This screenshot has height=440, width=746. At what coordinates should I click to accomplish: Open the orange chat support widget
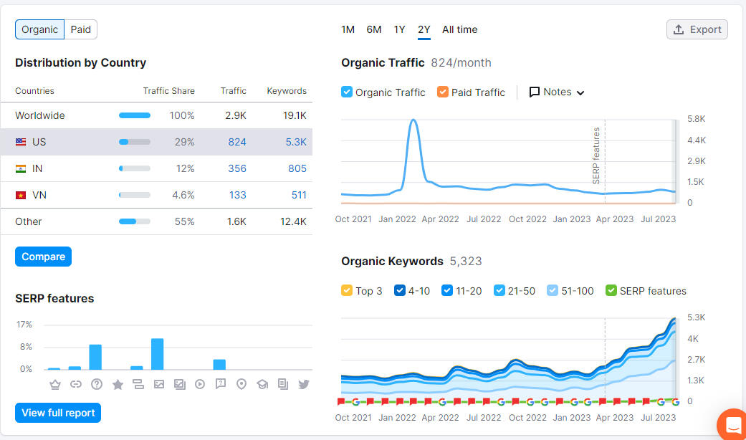point(732,426)
